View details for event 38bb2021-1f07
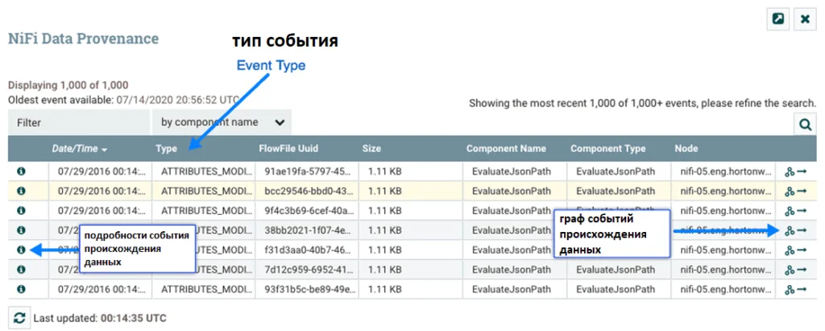The height and width of the screenshot is (331, 825). [x=21, y=230]
